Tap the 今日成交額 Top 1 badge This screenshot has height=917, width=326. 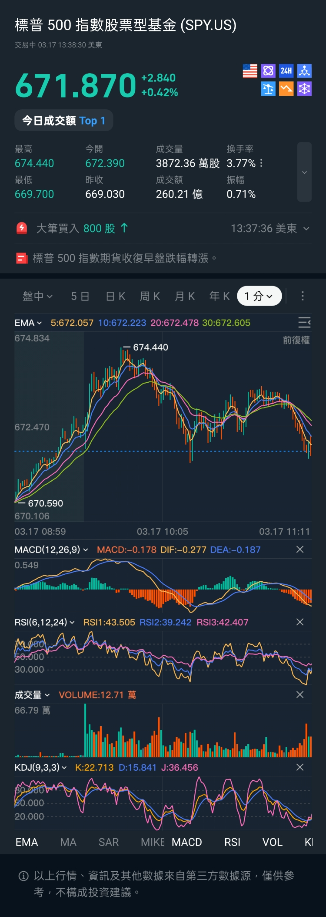64,121
